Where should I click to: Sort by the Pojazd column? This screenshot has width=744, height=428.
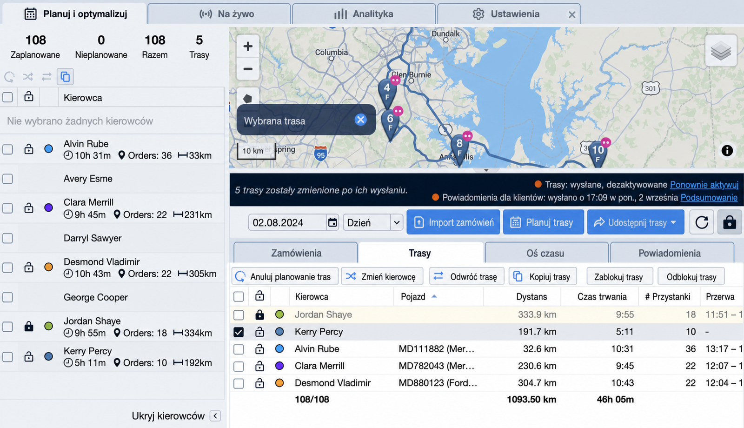(x=413, y=297)
